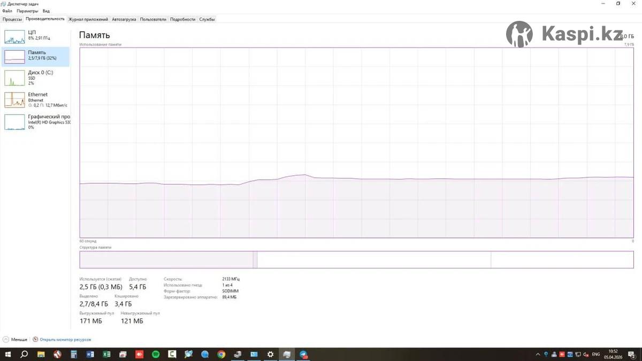Open the Параметры menu

pyautogui.click(x=27, y=11)
